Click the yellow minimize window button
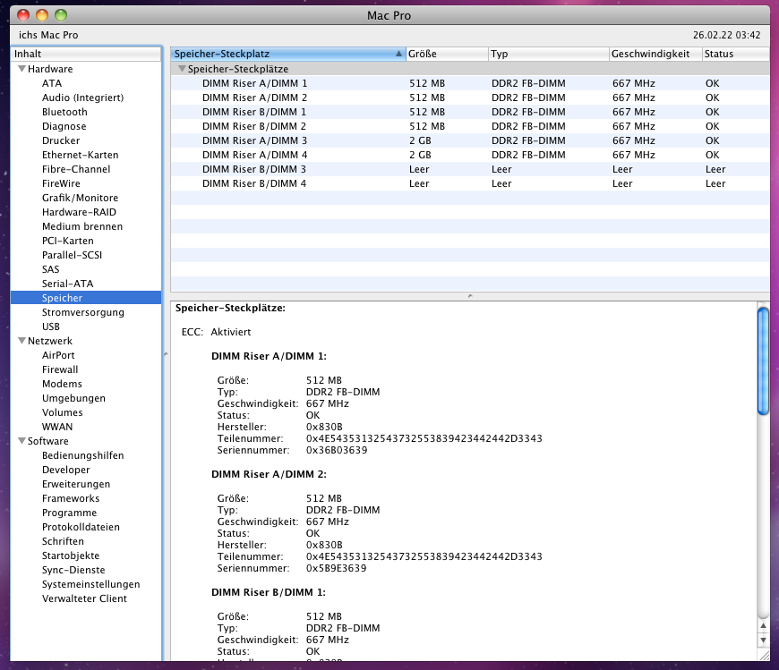Viewport: 779px width, 670px height. pos(42,15)
